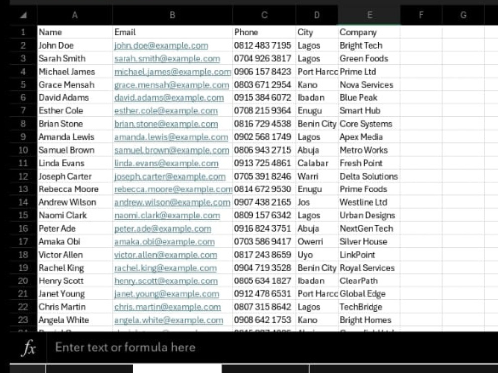Select the Calabar city cell
This screenshot has height=373, width=498.
(x=317, y=163)
